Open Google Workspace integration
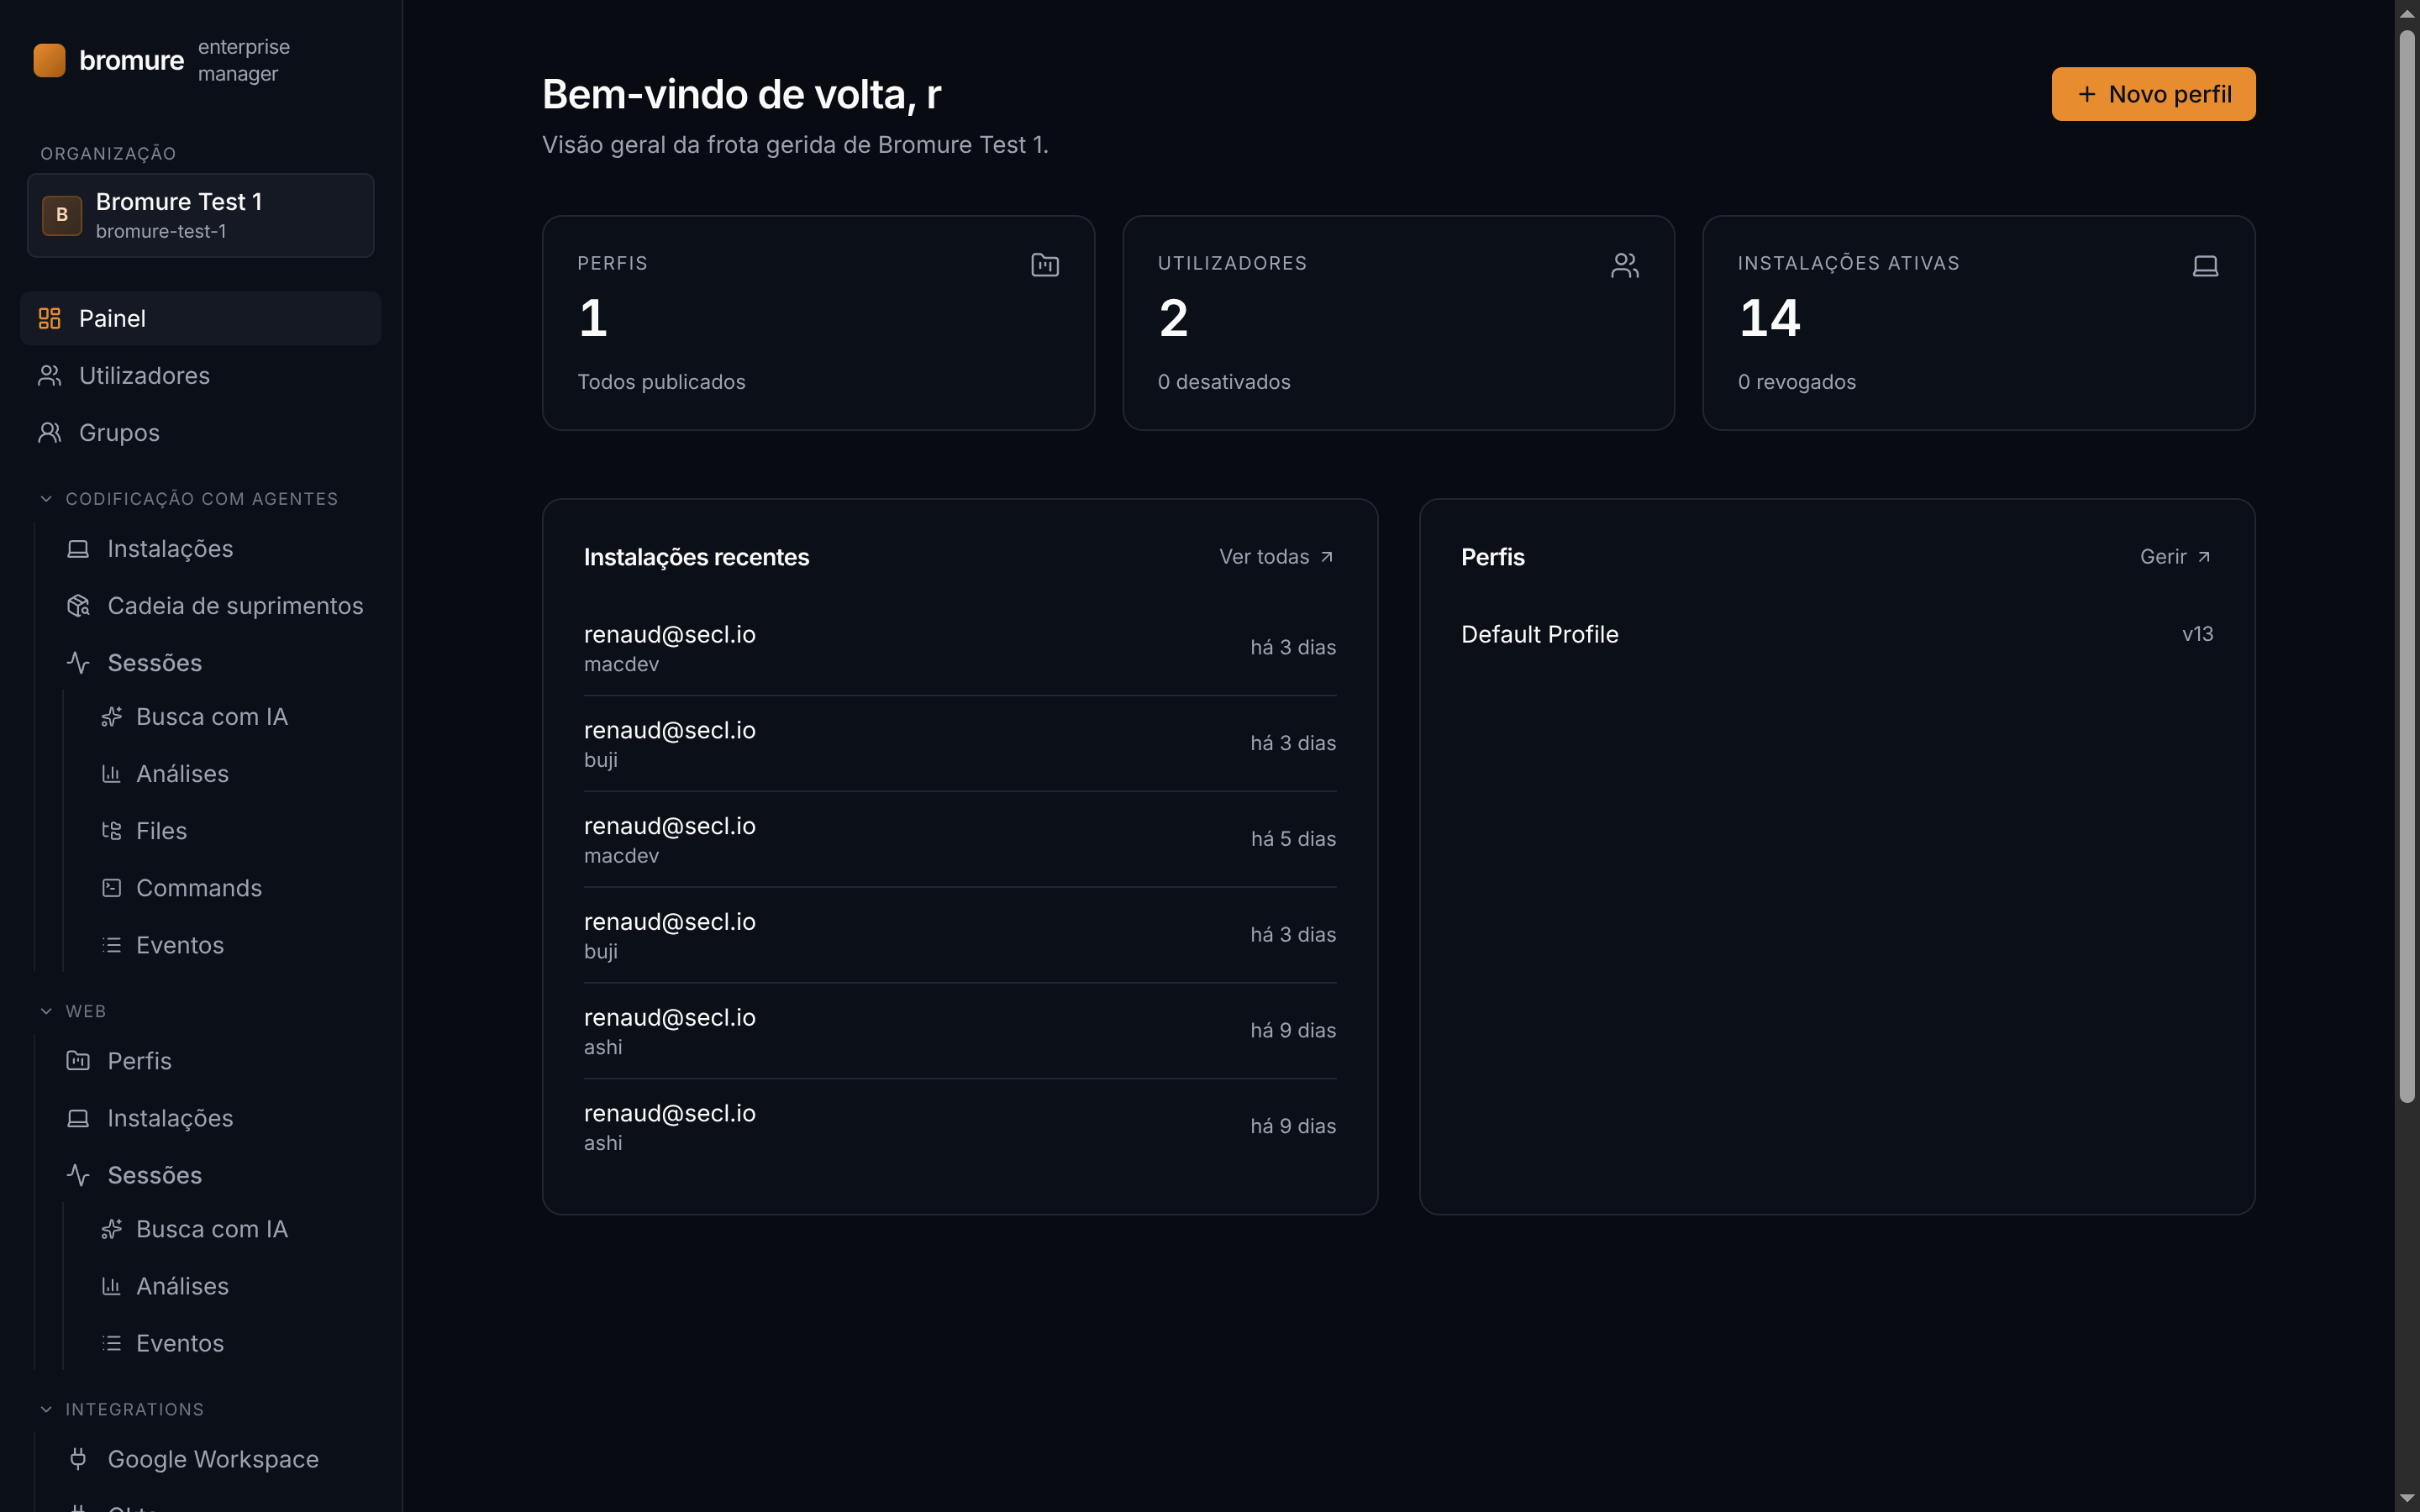 pos(215,1459)
